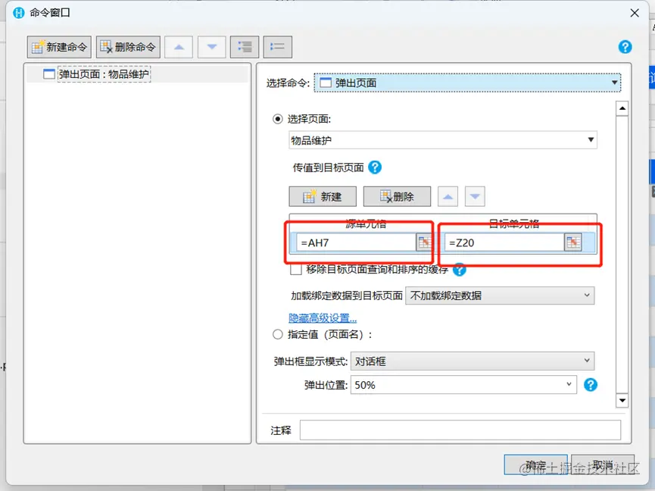Click the 注释 input field

pyautogui.click(x=460, y=430)
